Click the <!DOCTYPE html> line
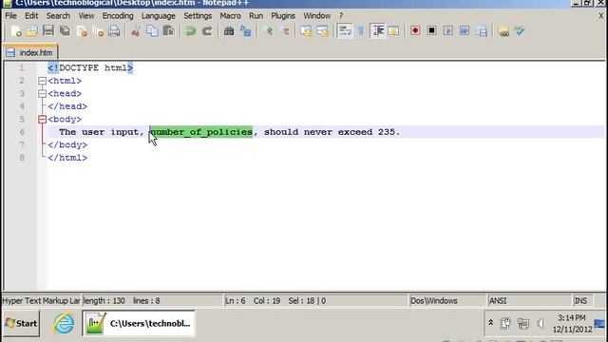The height and width of the screenshot is (342, 608). click(x=90, y=67)
